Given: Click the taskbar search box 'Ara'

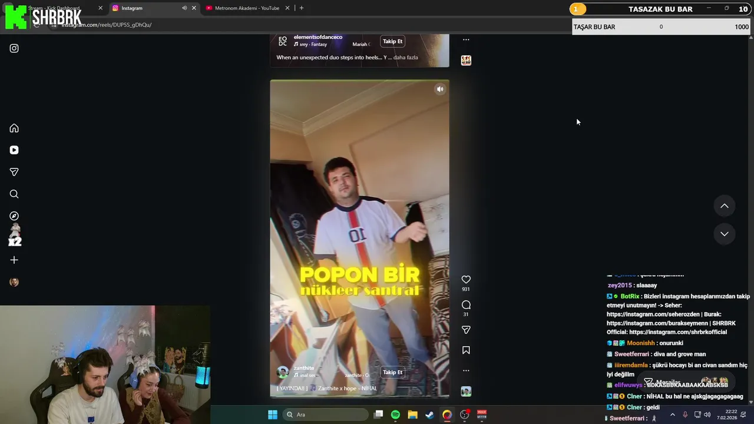Looking at the screenshot, I should pos(326,415).
